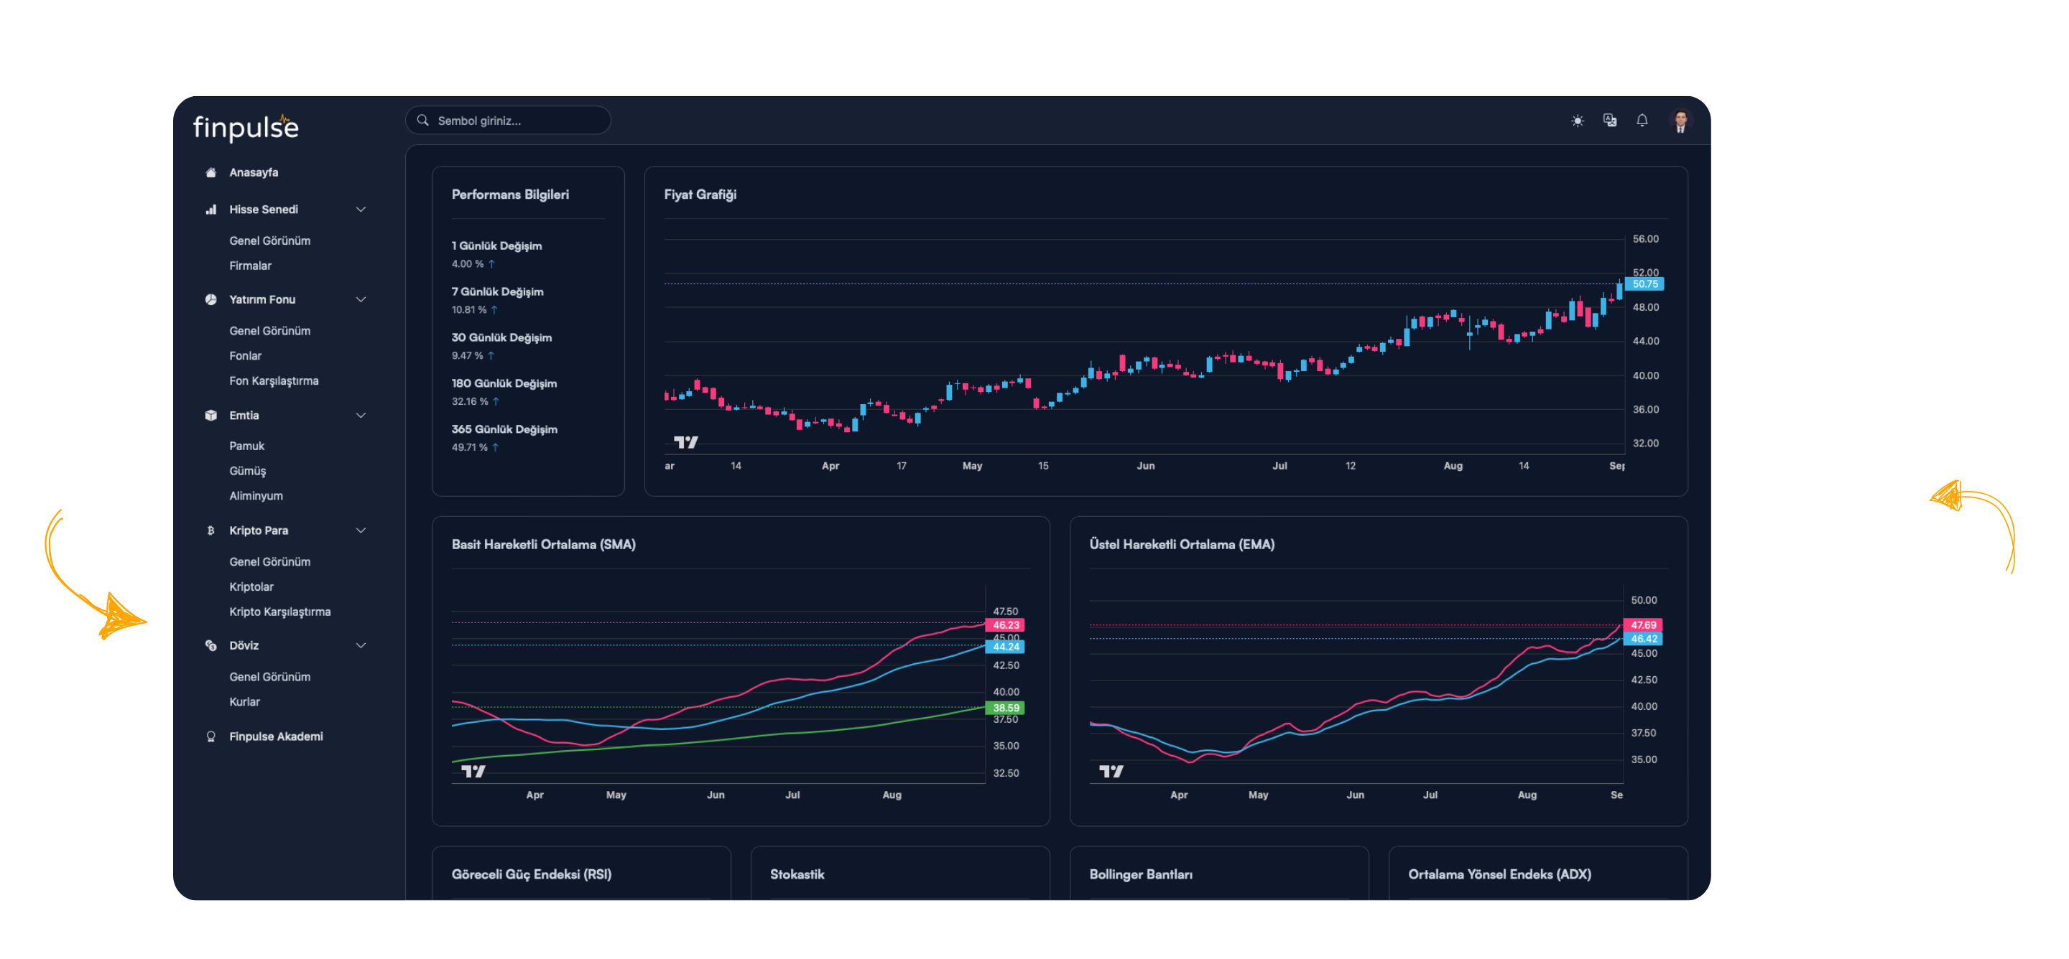Open the Fonlar page

tap(246, 355)
